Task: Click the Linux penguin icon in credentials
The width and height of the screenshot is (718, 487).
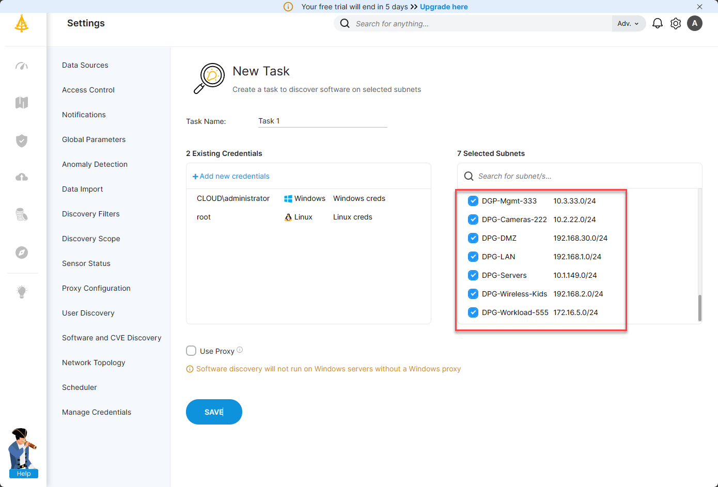Action: [x=288, y=217]
